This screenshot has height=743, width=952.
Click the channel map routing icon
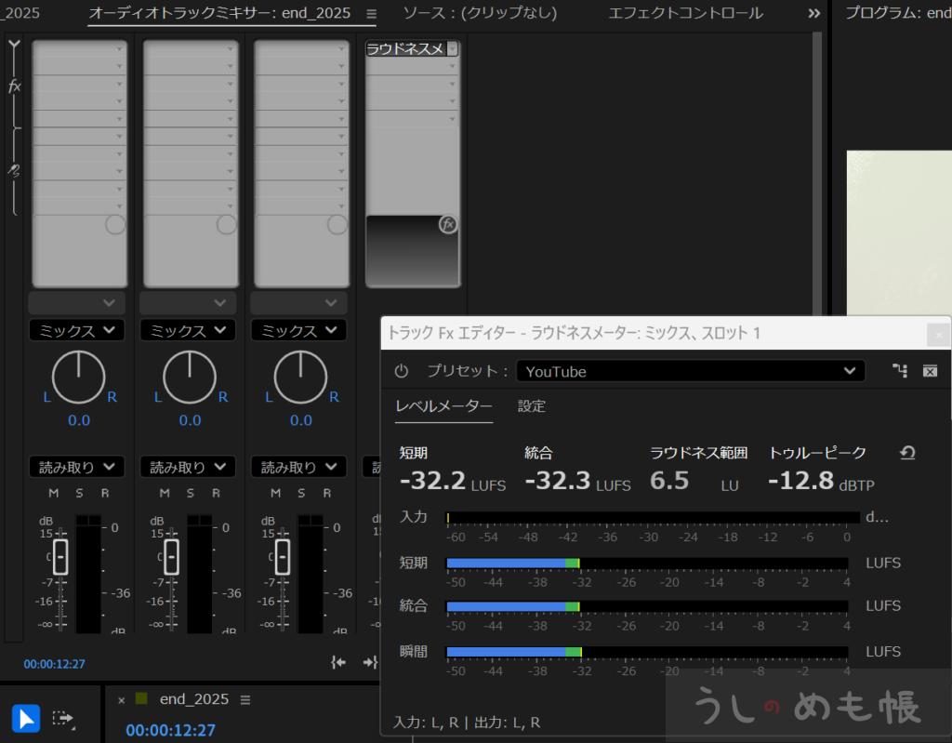click(x=899, y=371)
